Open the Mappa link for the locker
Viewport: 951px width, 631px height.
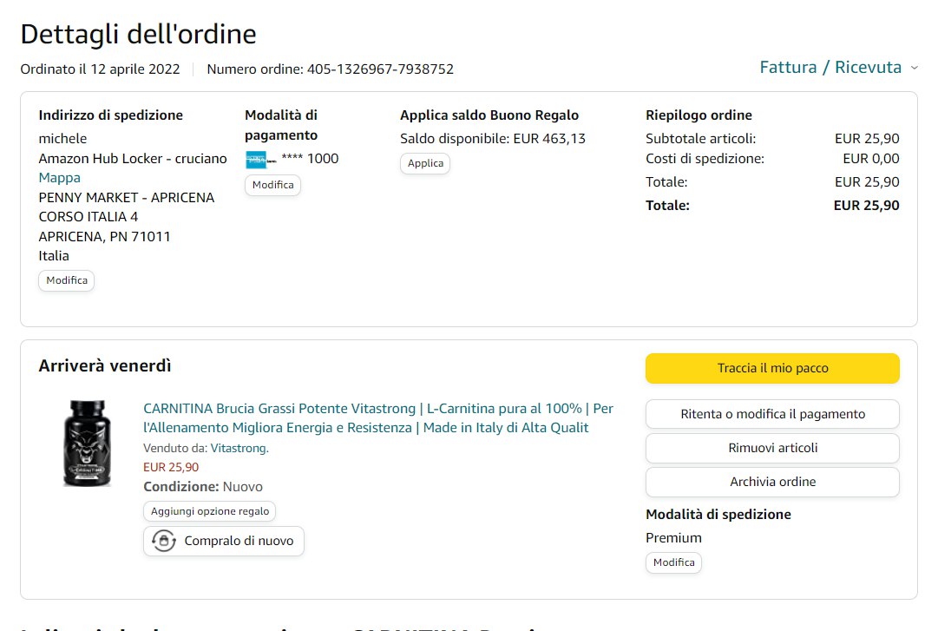[59, 178]
